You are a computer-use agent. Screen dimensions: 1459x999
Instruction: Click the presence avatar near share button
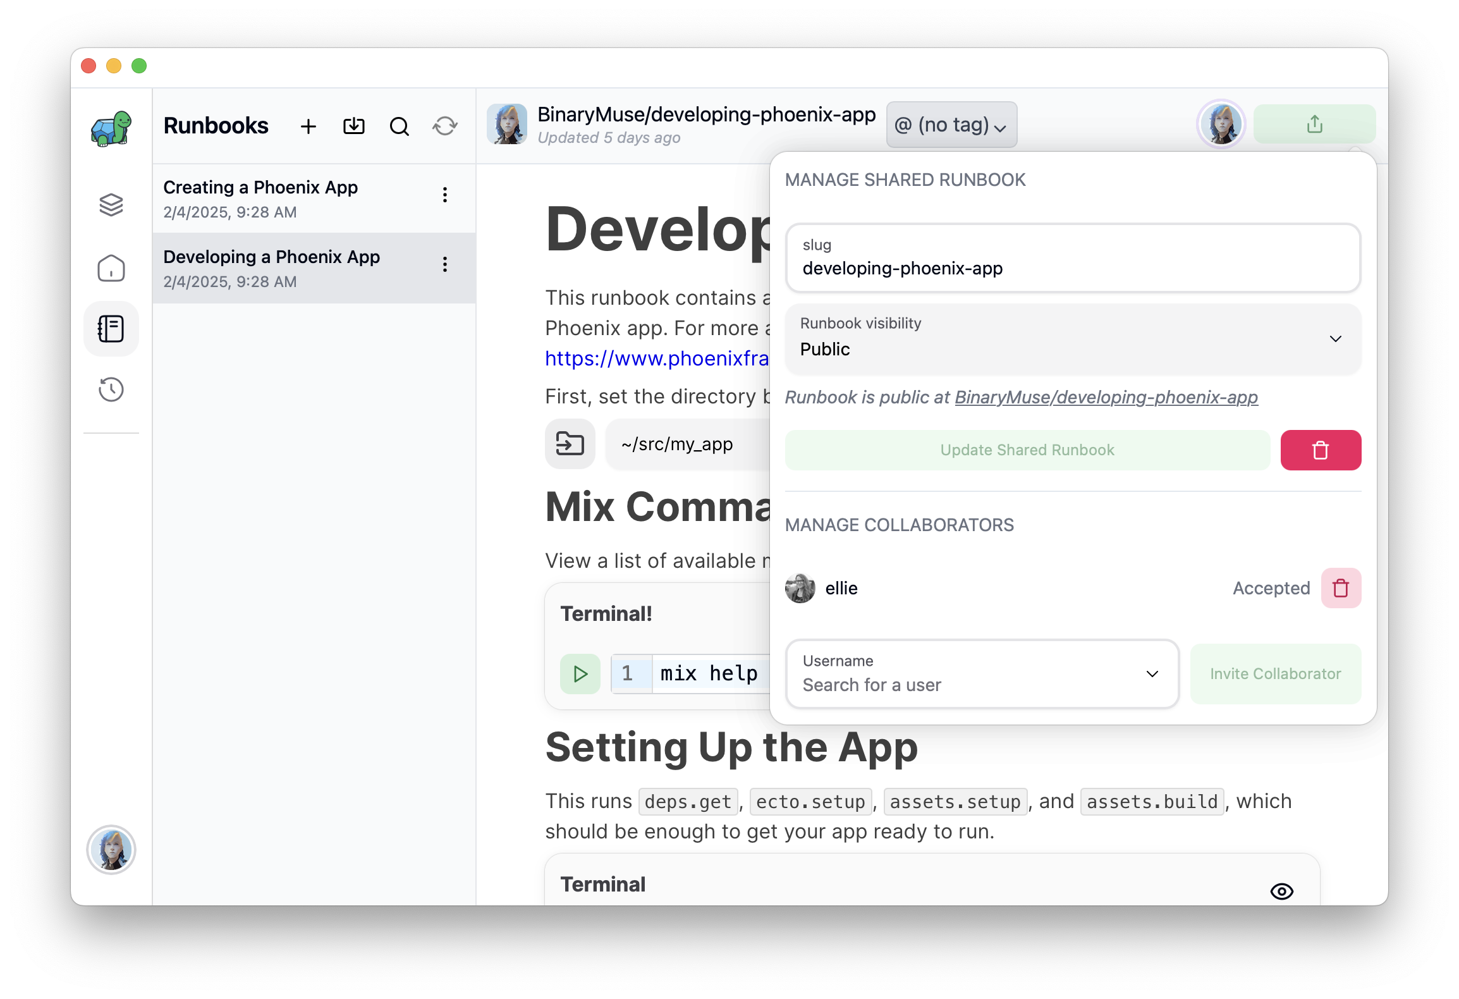pos(1222,125)
